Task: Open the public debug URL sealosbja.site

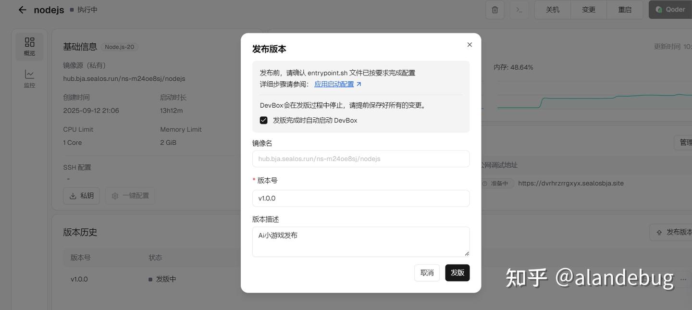Action: pyautogui.click(x=571, y=183)
